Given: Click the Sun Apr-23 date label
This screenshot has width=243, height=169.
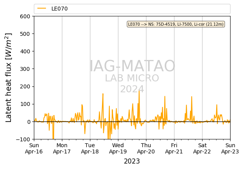Looking at the screenshot, I should pos(230,148).
